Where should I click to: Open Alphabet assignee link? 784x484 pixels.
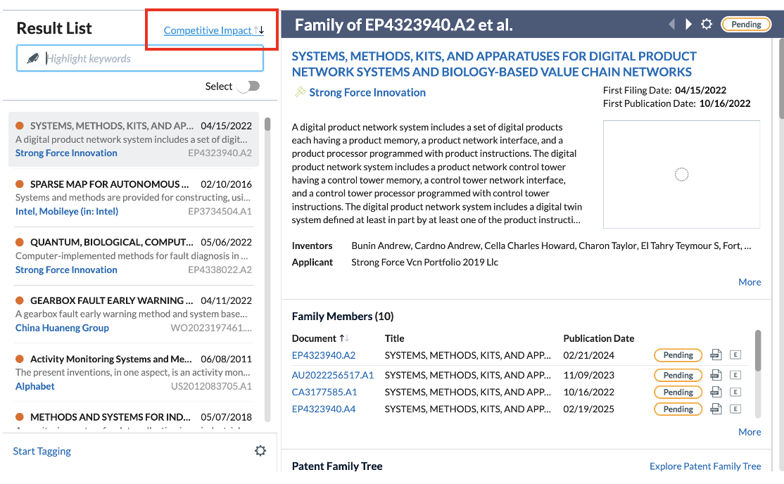(x=35, y=386)
